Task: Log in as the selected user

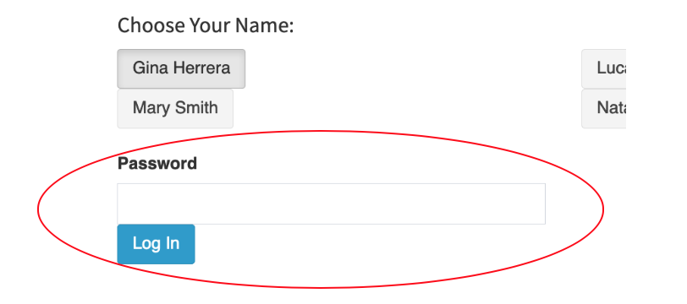Action: (156, 244)
